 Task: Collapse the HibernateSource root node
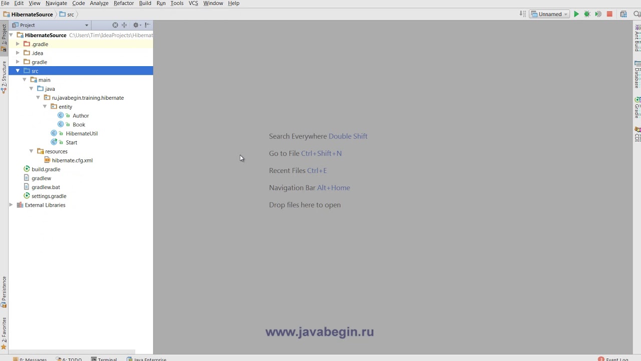tap(11, 35)
